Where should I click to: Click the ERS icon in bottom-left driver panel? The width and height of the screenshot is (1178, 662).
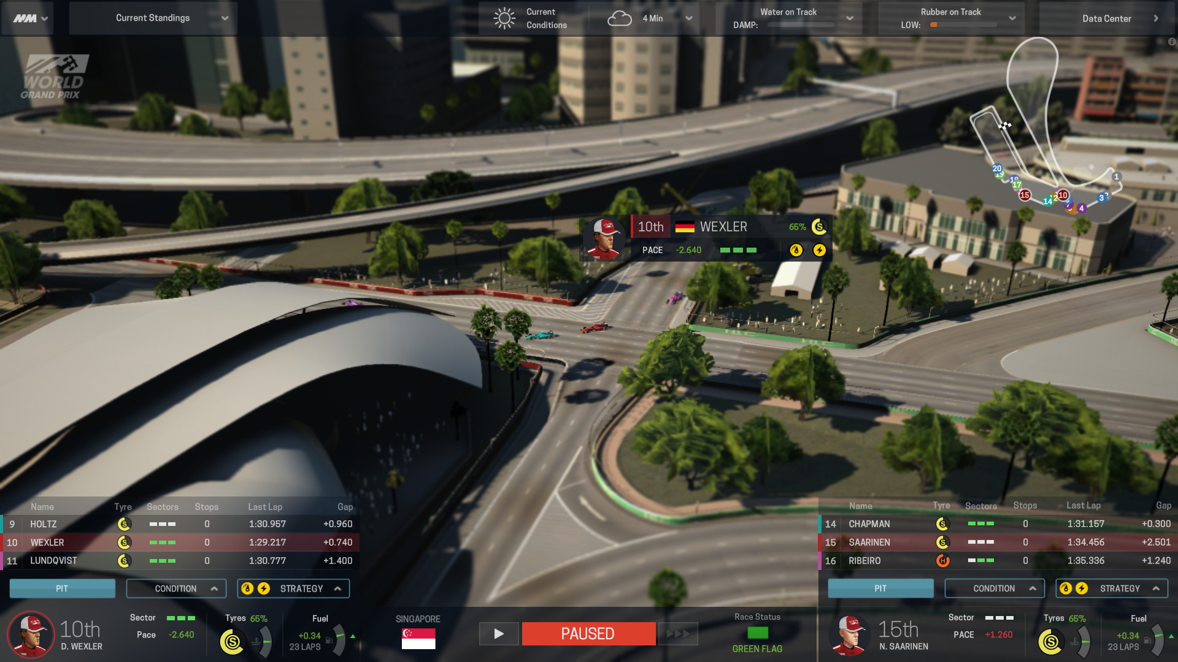pos(264,588)
